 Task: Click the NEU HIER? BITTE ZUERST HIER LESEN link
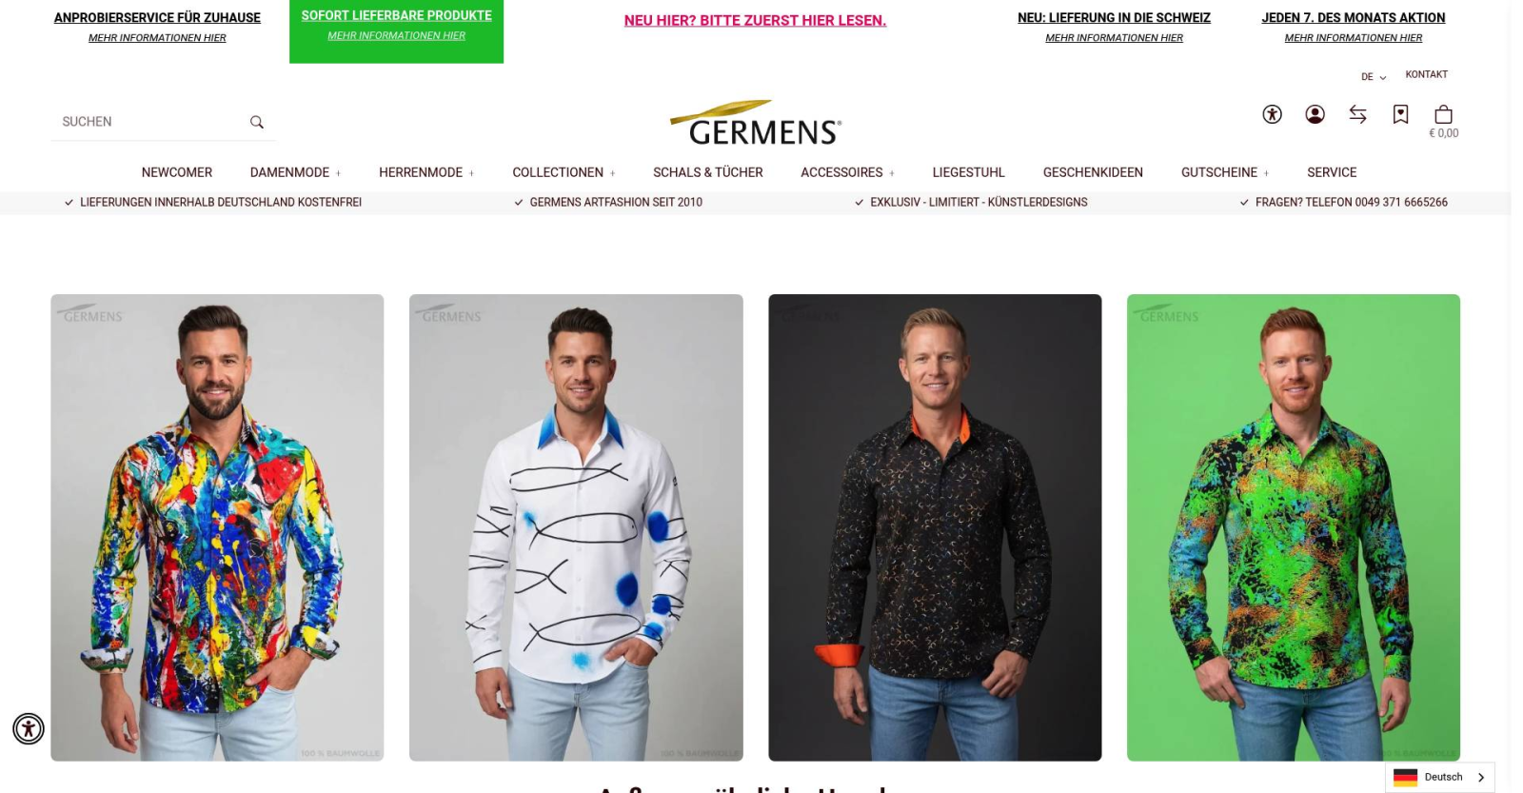pos(755,20)
